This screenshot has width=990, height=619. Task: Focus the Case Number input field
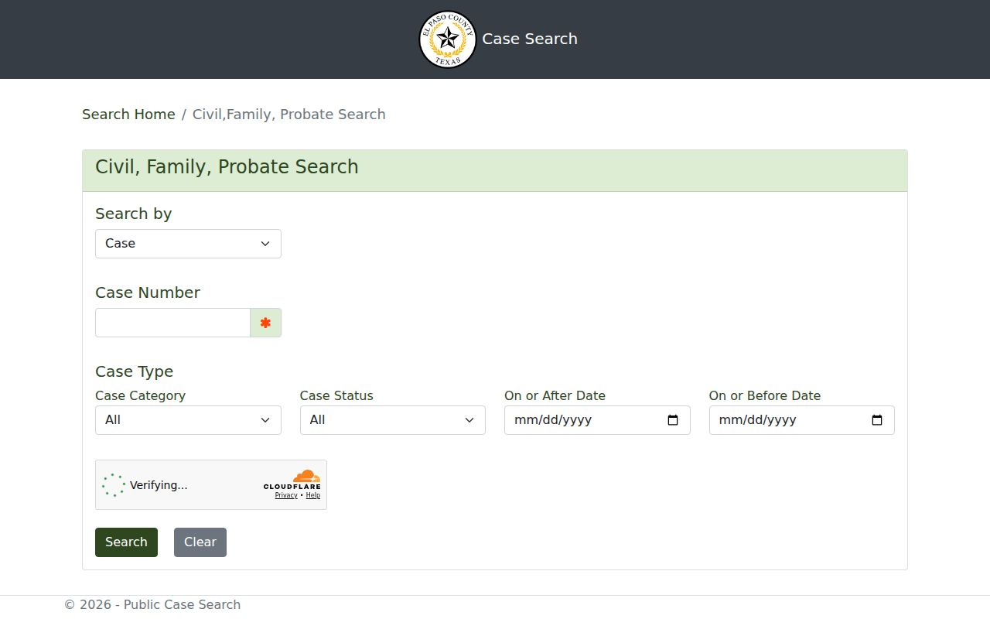point(172,323)
